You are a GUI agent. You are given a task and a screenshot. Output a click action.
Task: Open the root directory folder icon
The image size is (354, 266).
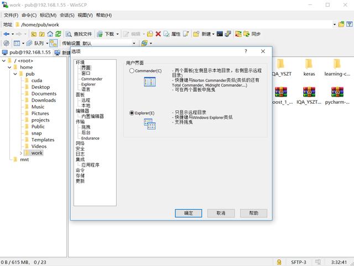42,34
